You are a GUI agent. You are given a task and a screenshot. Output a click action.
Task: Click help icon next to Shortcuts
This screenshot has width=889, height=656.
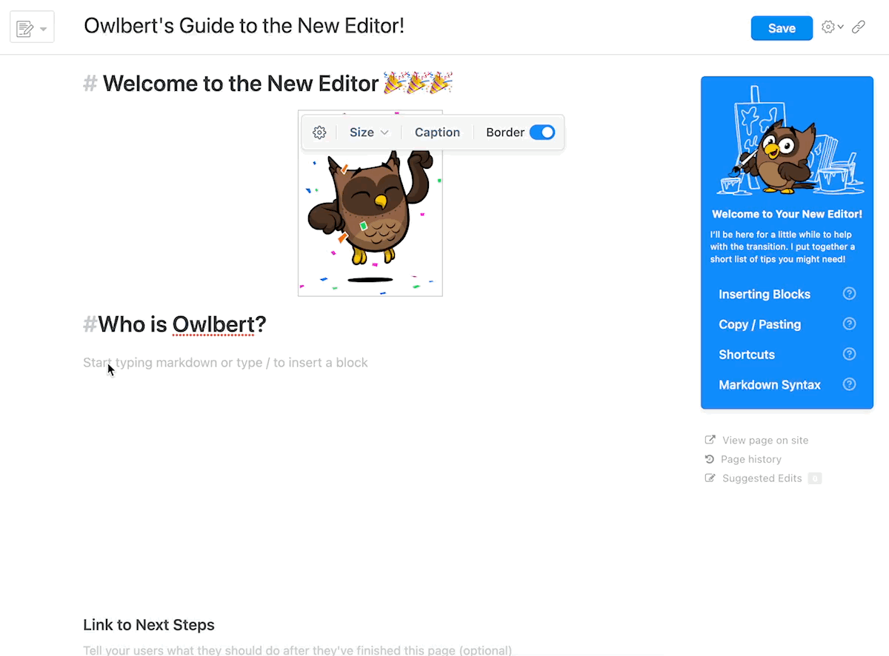(x=850, y=354)
